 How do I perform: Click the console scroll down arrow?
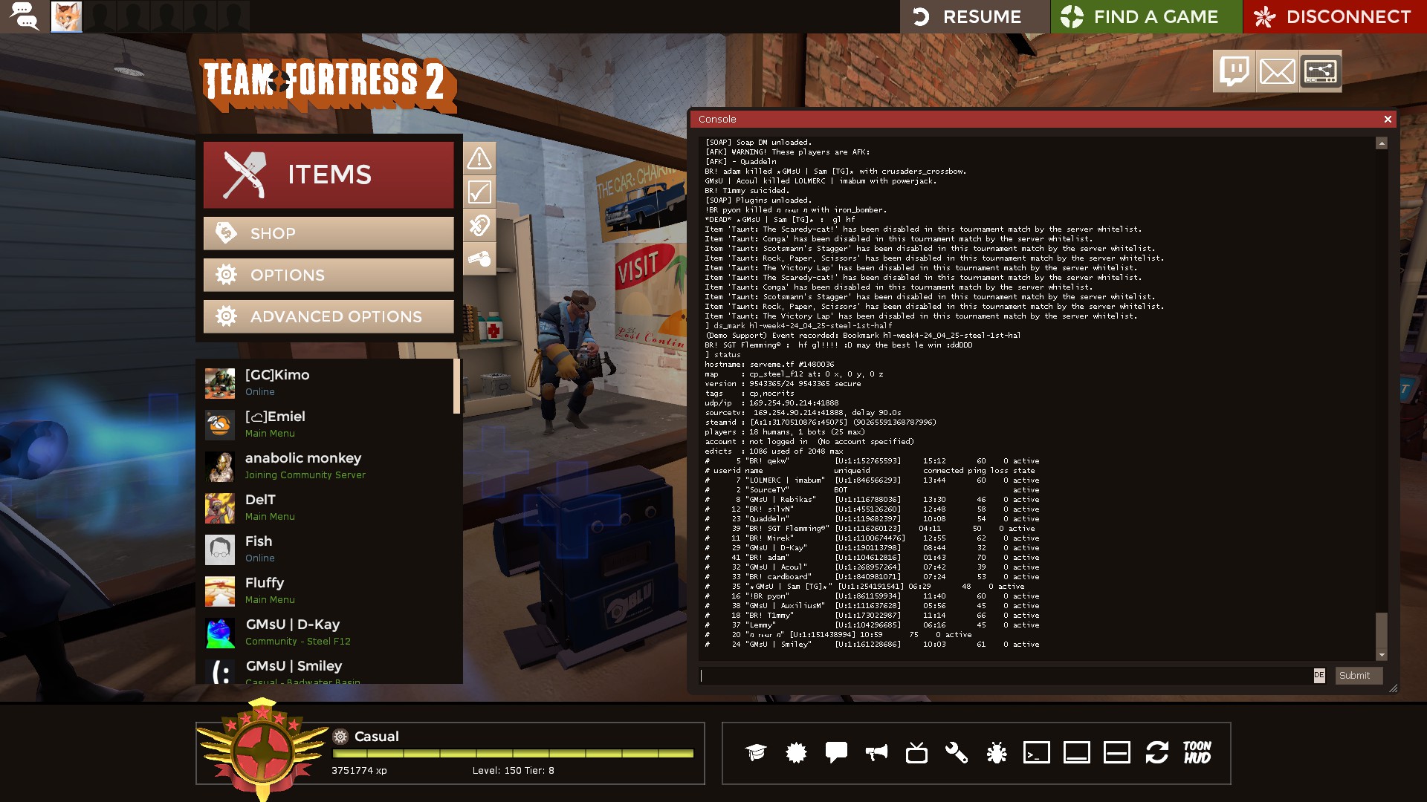(x=1382, y=656)
